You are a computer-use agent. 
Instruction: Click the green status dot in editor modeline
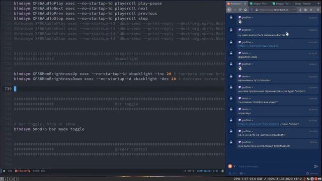[x=4, y=171]
